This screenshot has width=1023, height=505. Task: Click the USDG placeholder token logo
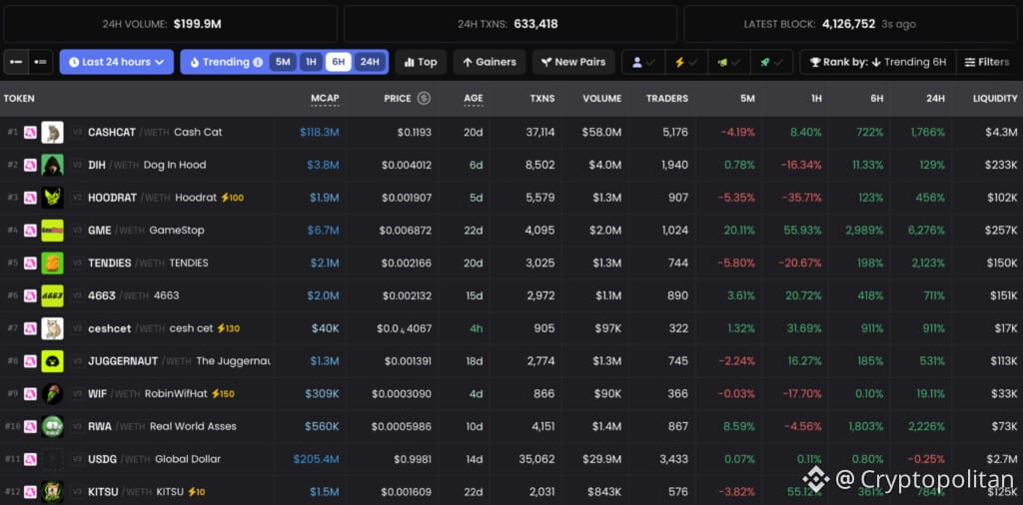tap(52, 459)
